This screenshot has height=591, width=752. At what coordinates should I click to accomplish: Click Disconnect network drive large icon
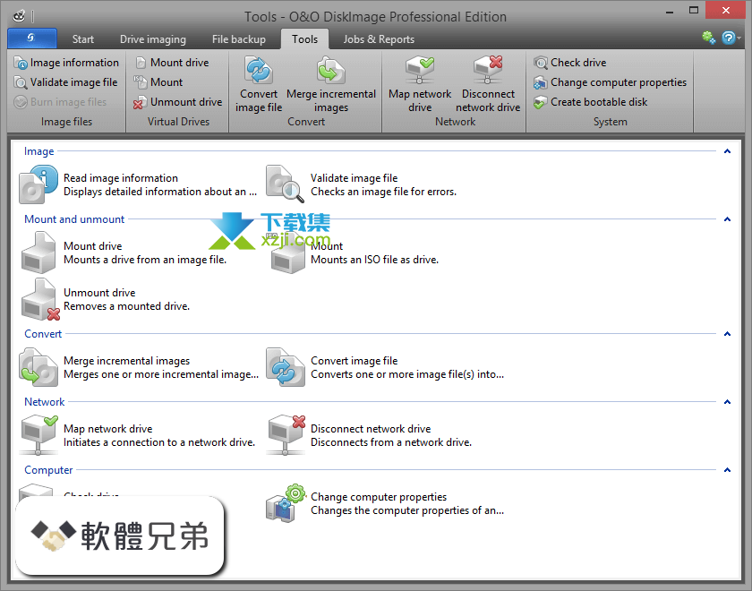(286, 435)
